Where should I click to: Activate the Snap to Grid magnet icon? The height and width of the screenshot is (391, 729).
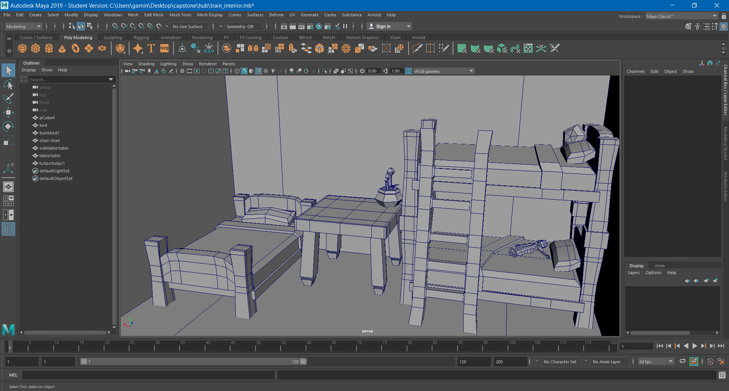(x=115, y=27)
